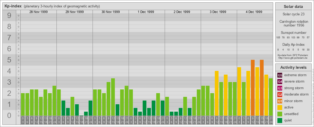Click the G1 minor storm legend badge
Screen dimensions: 314x127
pyautogui.click(x=280, y=101)
